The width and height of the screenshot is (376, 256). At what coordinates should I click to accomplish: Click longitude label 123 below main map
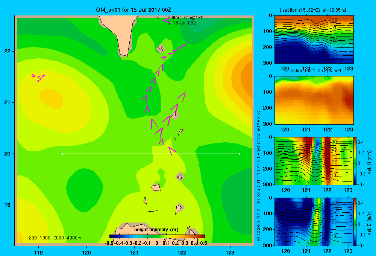(x=230, y=252)
